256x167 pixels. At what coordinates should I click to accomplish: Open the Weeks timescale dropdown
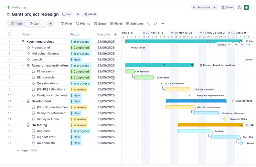point(224,45)
